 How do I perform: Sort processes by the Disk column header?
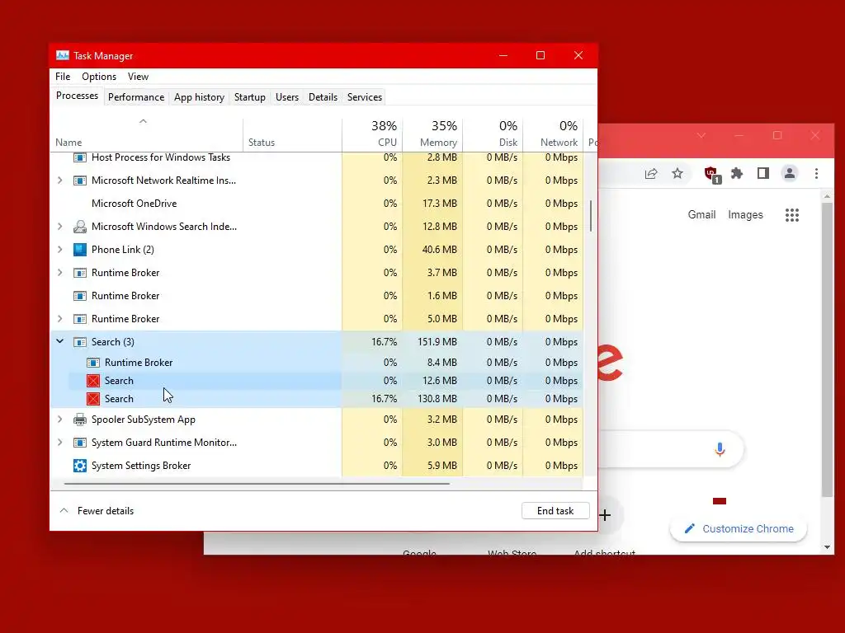pyautogui.click(x=493, y=134)
